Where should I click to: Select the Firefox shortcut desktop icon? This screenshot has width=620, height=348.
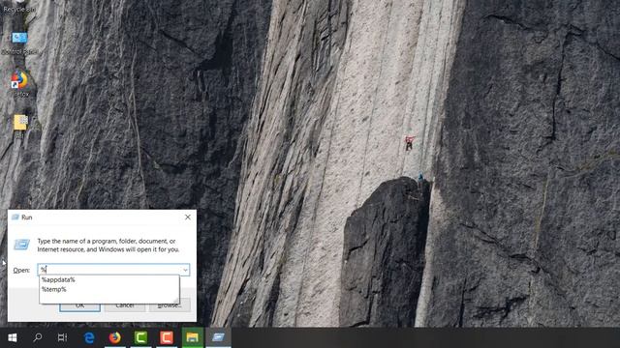coord(19,84)
